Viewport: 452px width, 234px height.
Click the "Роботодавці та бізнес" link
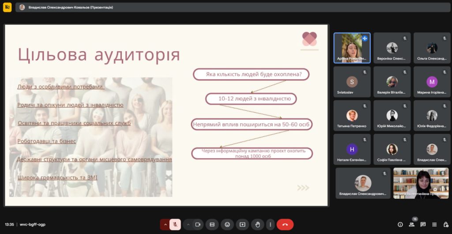pos(46,141)
